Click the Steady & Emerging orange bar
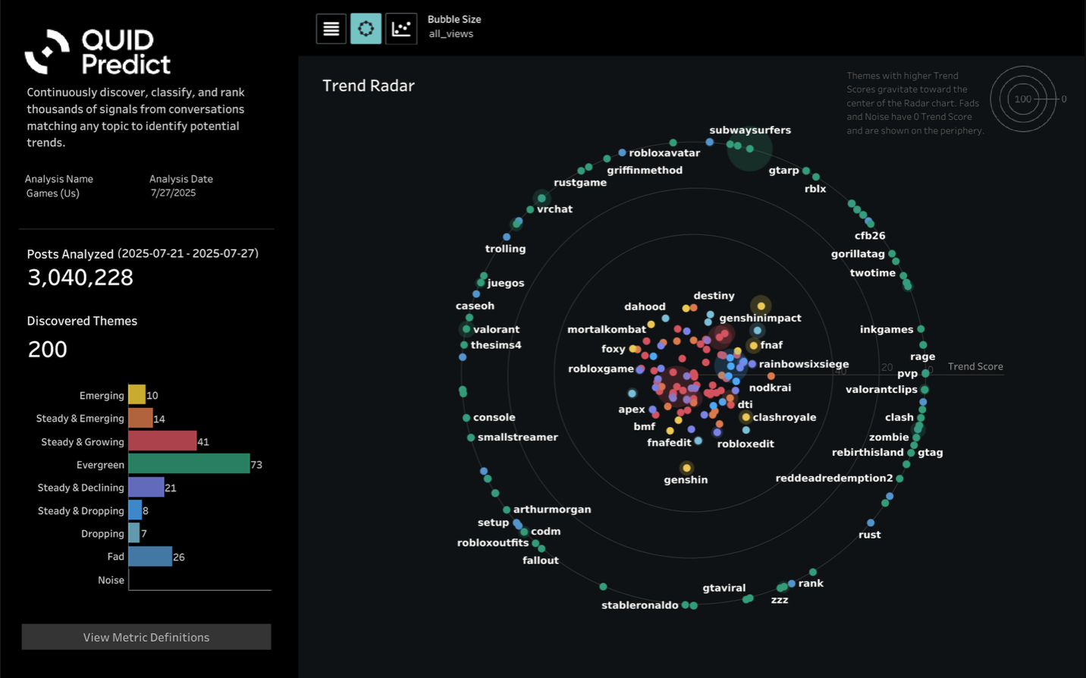The height and width of the screenshot is (678, 1086). (x=140, y=418)
